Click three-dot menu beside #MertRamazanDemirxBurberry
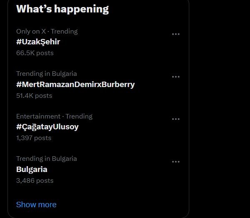The image size is (250, 218). [176, 77]
